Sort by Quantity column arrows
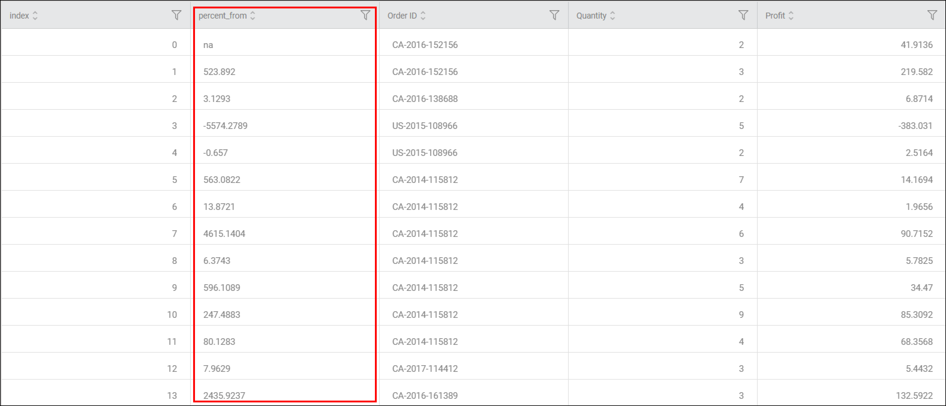Screen dimensions: 946x406 point(612,15)
